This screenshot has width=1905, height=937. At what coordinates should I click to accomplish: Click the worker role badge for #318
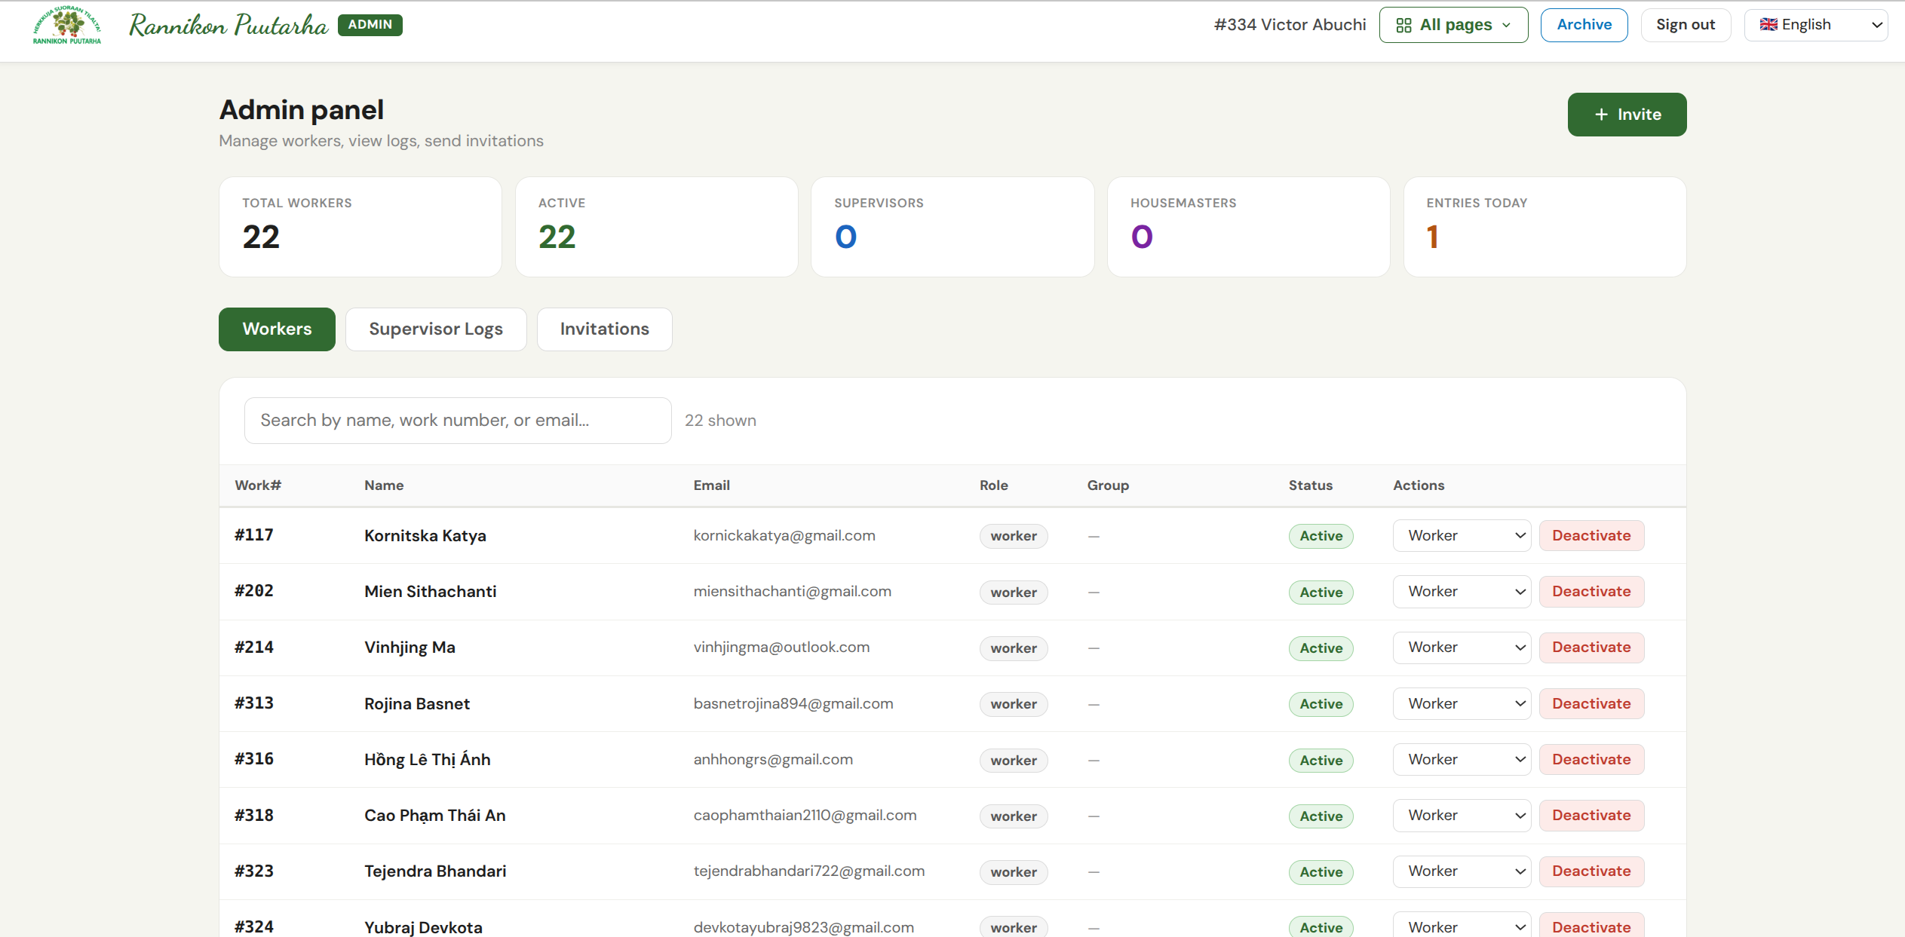pos(1014,816)
